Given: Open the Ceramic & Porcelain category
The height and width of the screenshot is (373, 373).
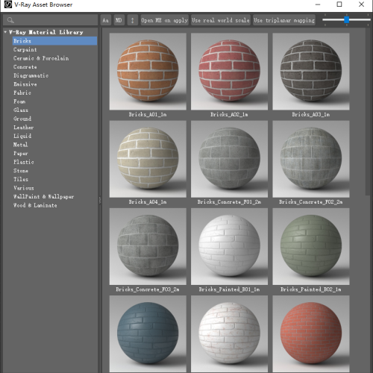Looking at the screenshot, I should (41, 58).
